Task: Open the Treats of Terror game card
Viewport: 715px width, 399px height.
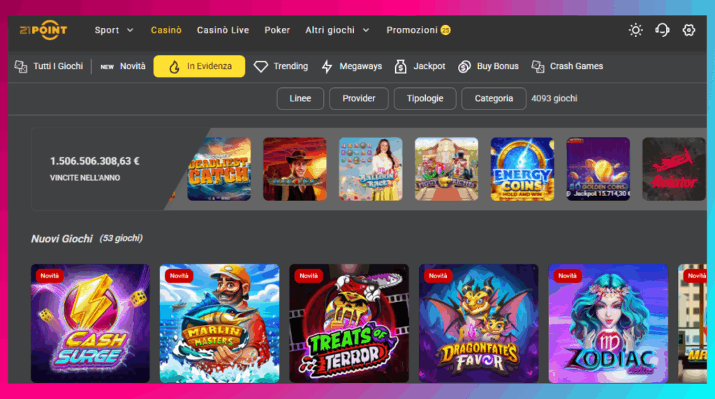Action: (x=349, y=324)
